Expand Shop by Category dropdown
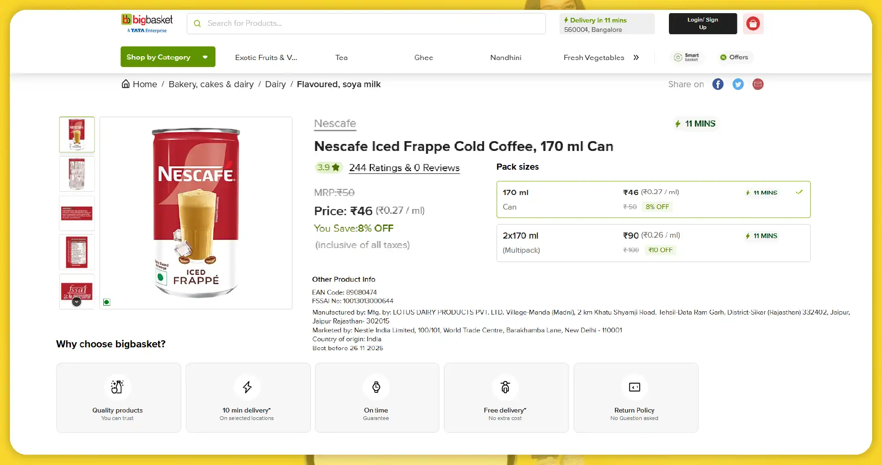This screenshot has height=465, width=882. (168, 57)
